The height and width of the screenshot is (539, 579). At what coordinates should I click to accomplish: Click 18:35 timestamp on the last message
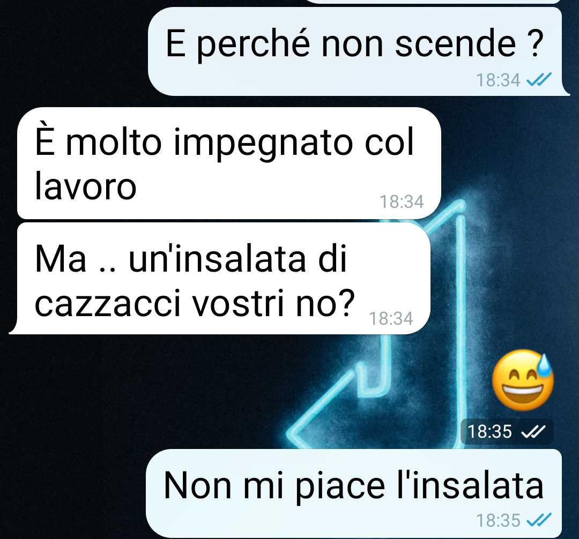tap(498, 521)
